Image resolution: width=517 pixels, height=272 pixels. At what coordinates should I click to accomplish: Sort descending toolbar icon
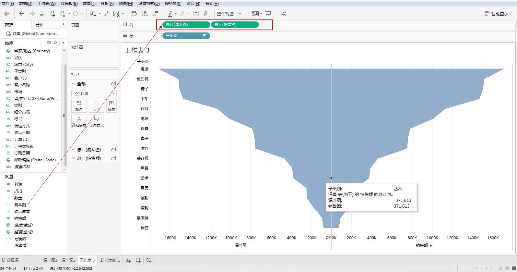tap(155, 14)
